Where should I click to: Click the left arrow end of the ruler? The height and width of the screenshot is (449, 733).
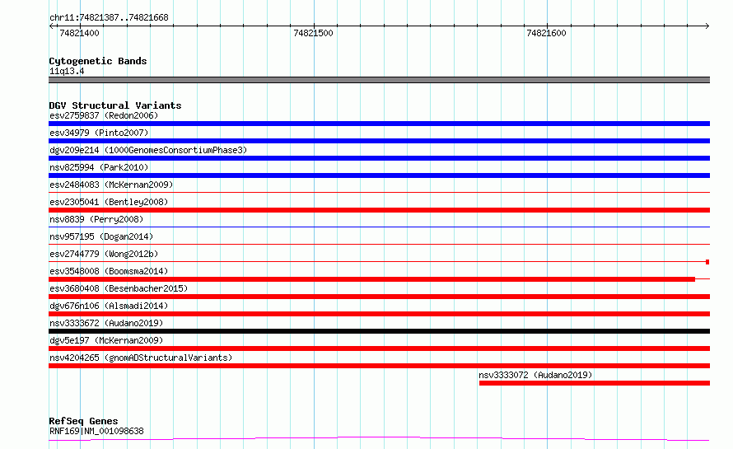point(51,26)
